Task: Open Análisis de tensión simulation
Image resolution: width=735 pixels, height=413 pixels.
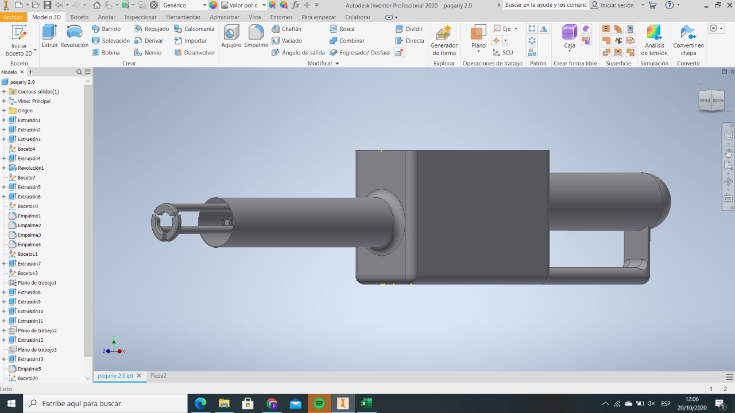Action: point(654,41)
